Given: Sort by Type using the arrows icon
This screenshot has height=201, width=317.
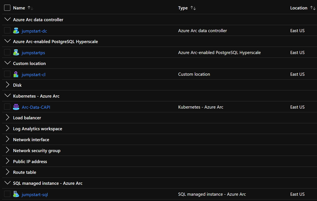Looking at the screenshot, I should pyautogui.click(x=193, y=8).
